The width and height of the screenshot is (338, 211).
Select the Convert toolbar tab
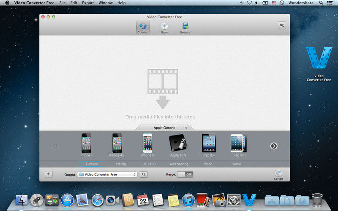click(x=143, y=28)
